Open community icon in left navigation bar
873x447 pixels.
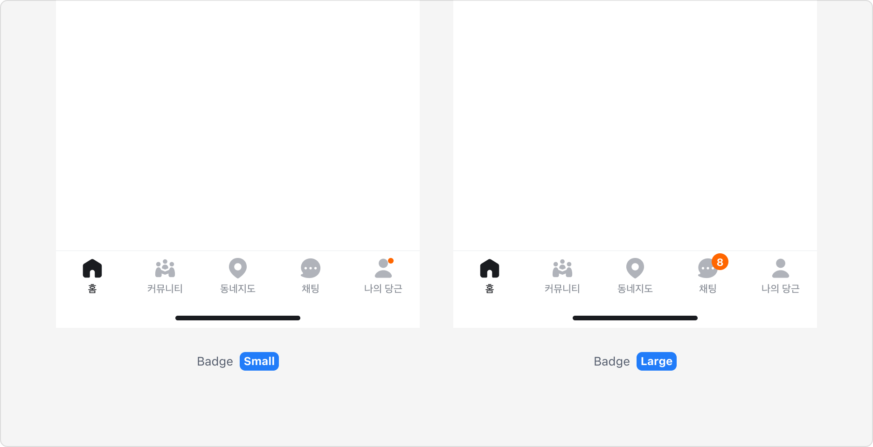(x=165, y=268)
